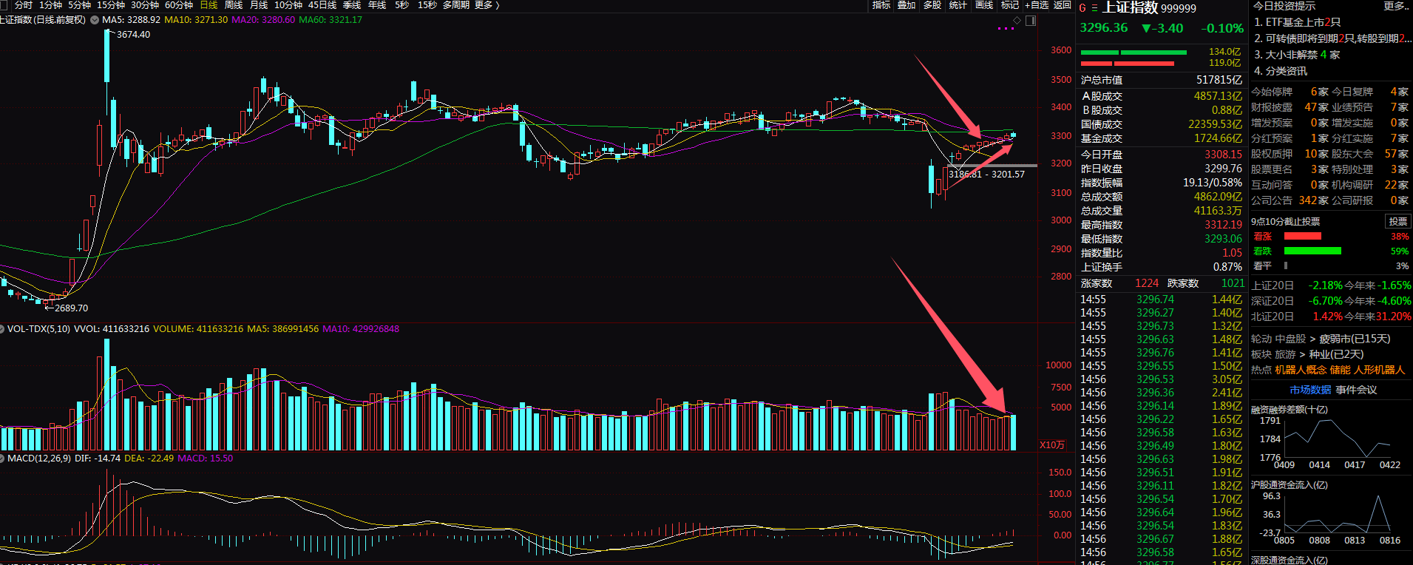Select the 60分钟 timeframe tab

coord(178,5)
